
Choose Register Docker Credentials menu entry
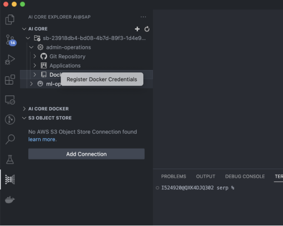coord(102,79)
